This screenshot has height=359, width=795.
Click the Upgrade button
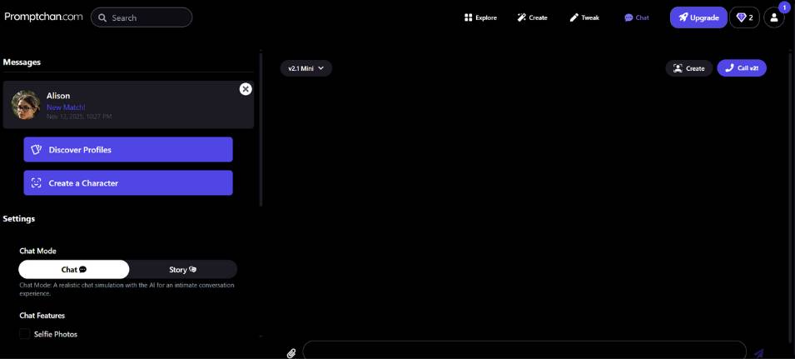698,17
